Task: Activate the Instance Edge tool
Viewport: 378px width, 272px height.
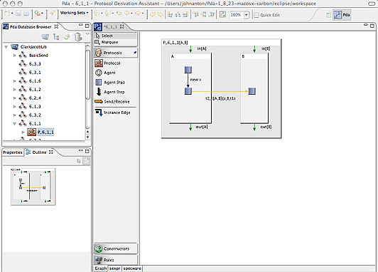Action: pyautogui.click(x=112, y=113)
